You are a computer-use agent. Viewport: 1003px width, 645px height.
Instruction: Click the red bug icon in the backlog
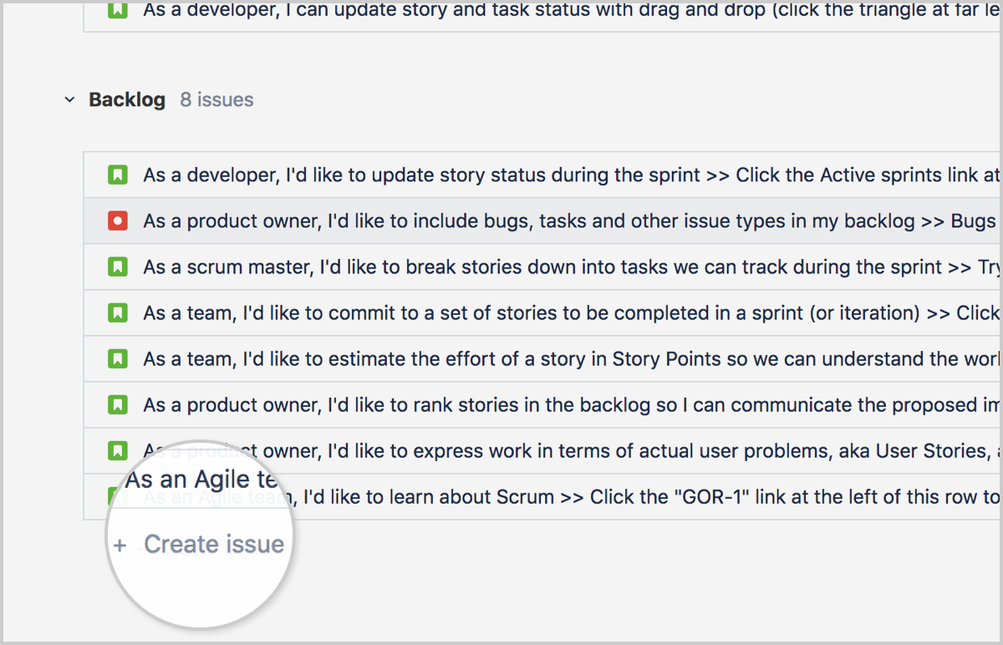[118, 221]
